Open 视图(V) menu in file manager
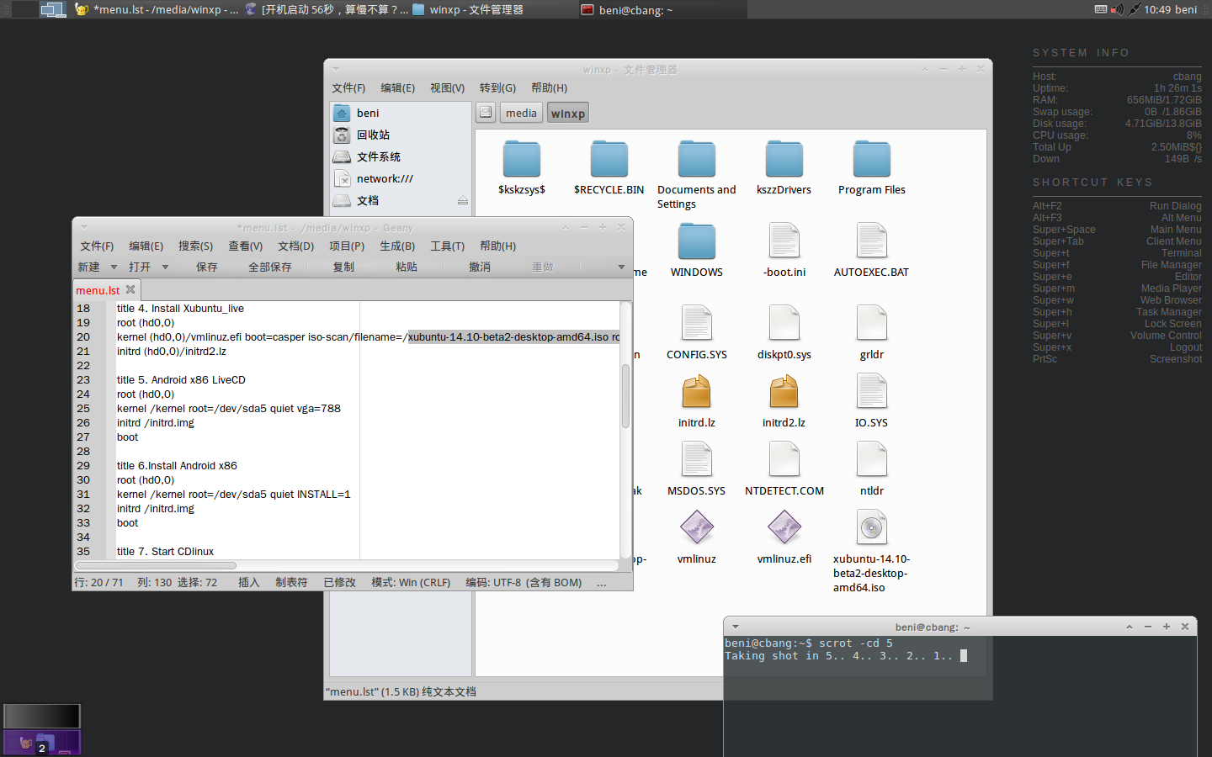Viewport: 1212px width, 757px height. click(447, 87)
